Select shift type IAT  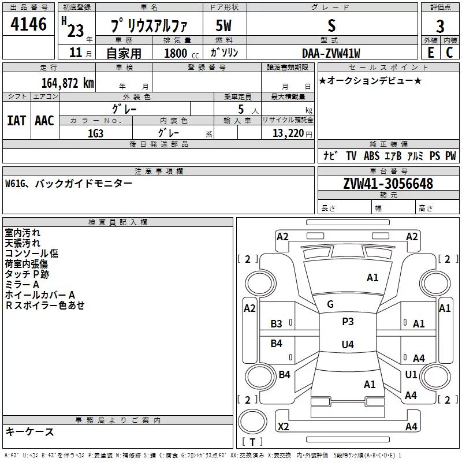click(x=16, y=121)
